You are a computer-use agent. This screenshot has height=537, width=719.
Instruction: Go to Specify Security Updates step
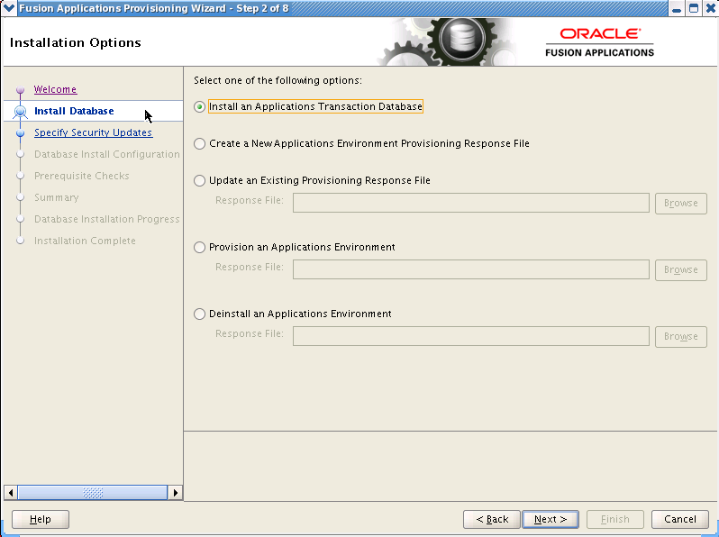[x=93, y=132]
